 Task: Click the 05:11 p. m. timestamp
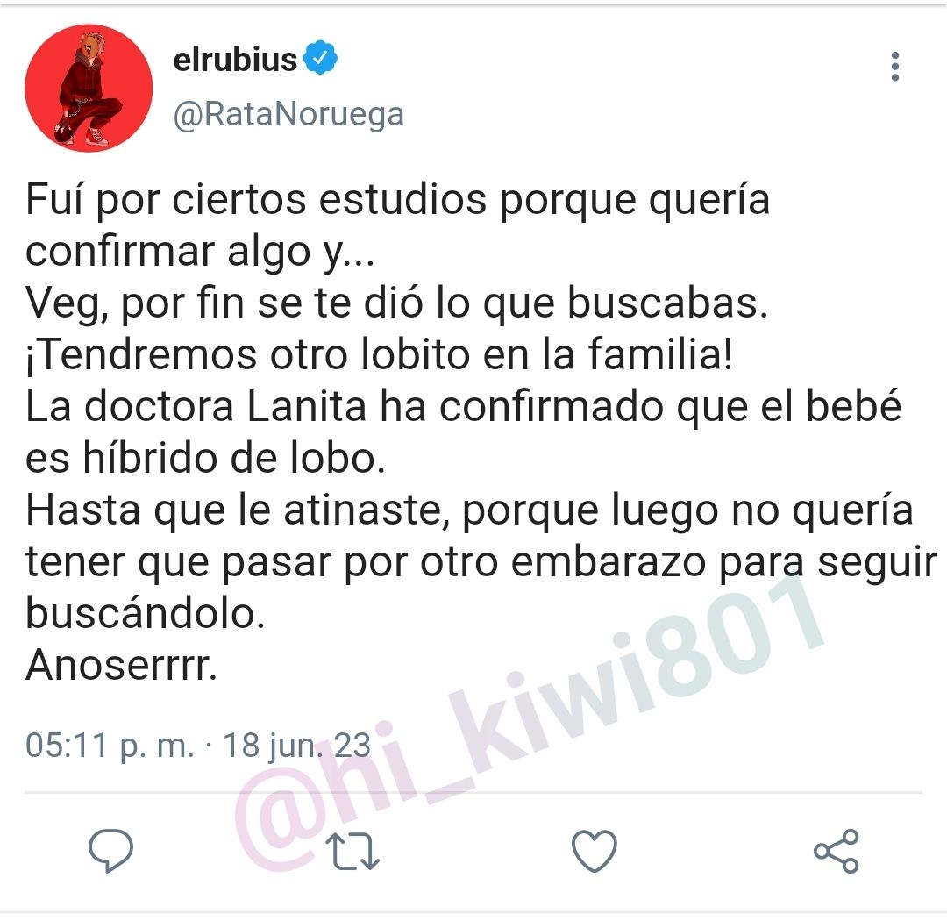pyautogui.click(x=110, y=745)
